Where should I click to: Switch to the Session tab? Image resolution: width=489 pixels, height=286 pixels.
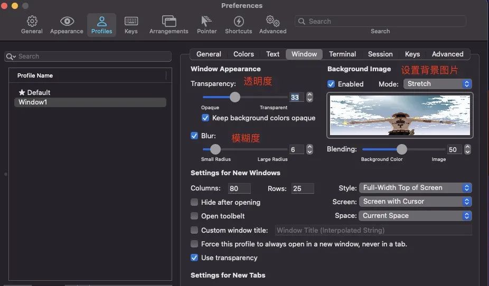380,54
